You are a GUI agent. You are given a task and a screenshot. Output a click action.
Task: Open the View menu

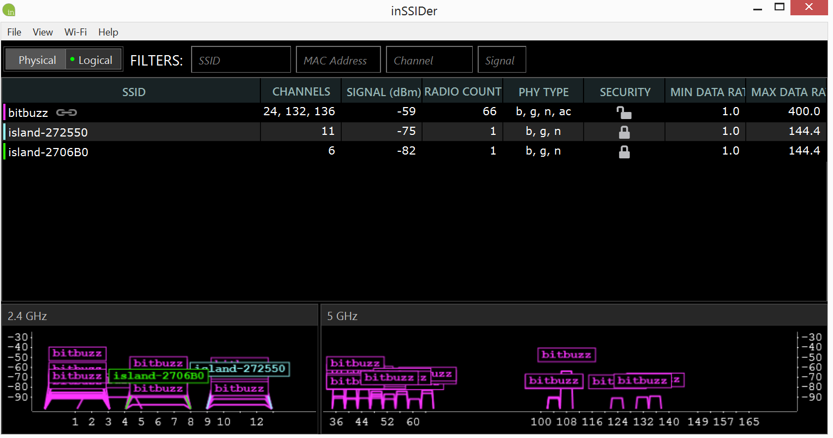tap(43, 32)
